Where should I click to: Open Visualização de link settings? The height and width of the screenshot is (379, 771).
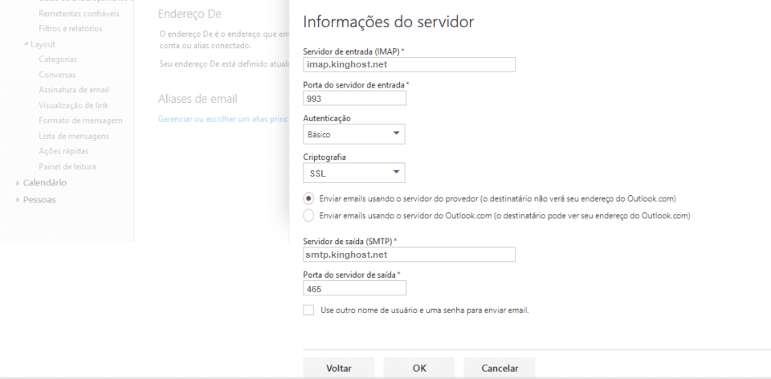click(73, 105)
